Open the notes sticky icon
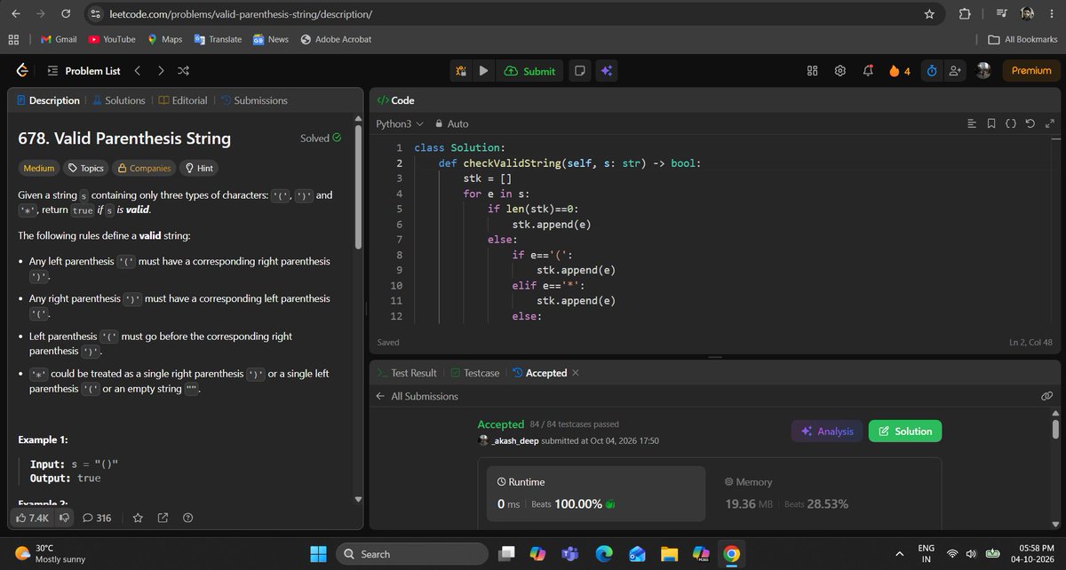 [579, 71]
